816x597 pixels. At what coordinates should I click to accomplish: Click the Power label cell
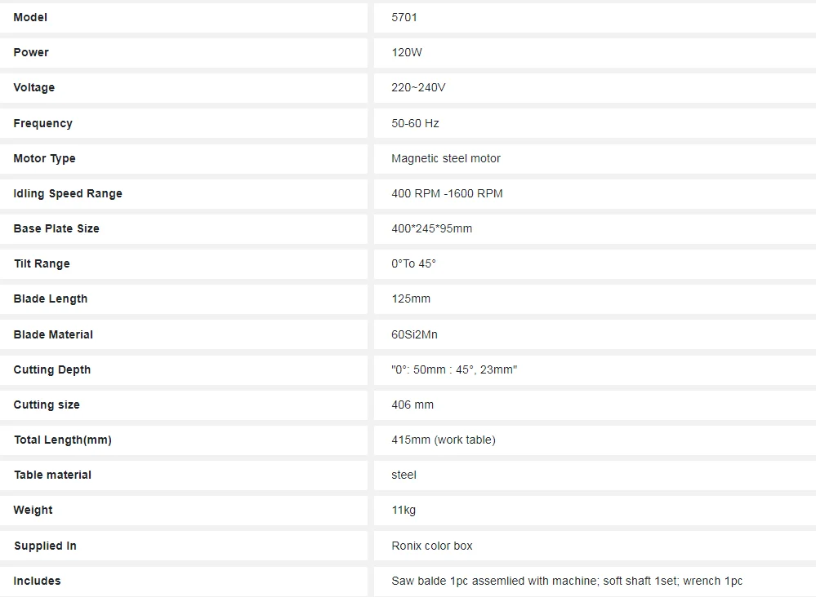(31, 52)
